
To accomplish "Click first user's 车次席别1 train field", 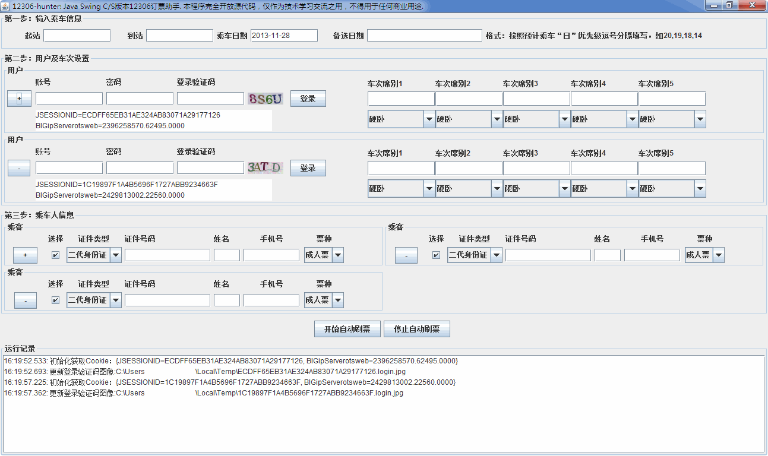I will pos(401,99).
